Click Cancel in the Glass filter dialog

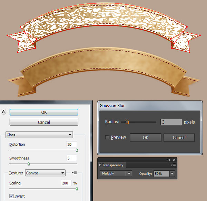tap(44, 122)
